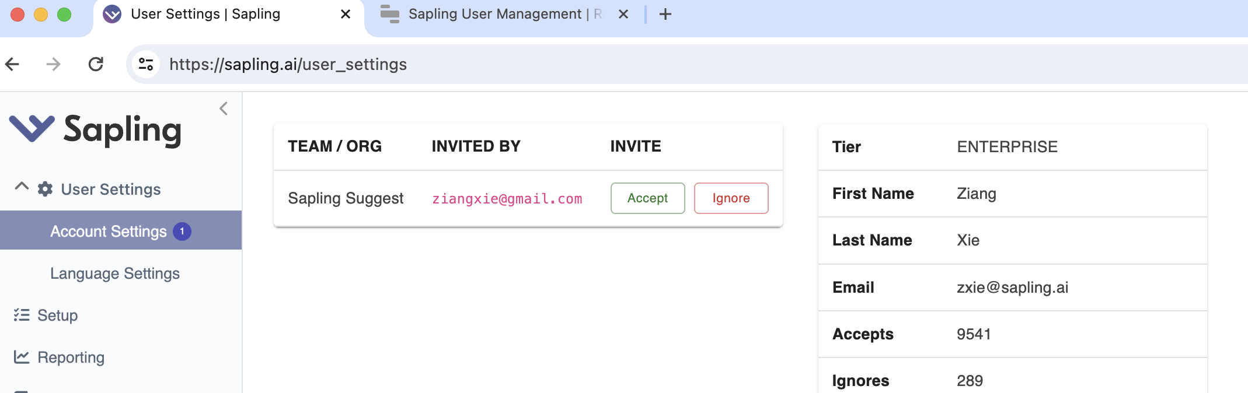This screenshot has height=393, width=1248.
Task: Click the Reporting chart icon
Action: [22, 357]
